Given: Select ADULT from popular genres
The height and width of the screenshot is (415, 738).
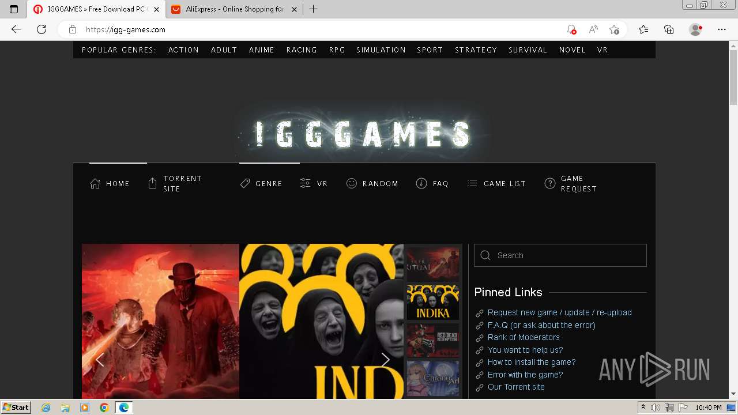Looking at the screenshot, I should click(x=224, y=50).
